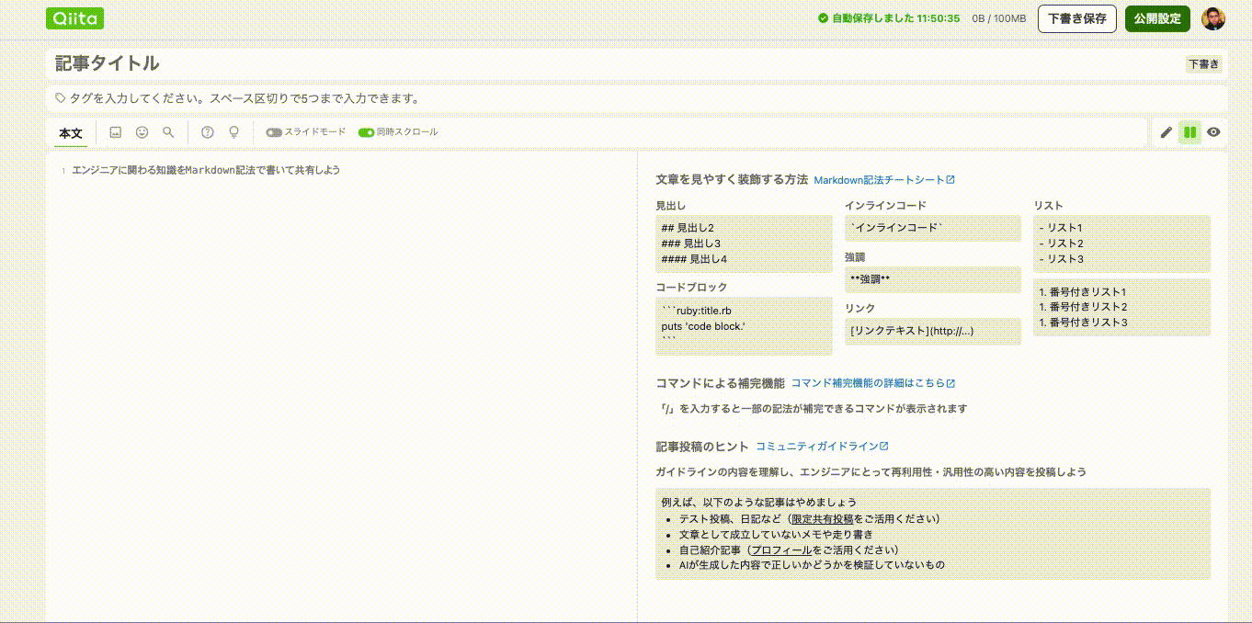Click the insert image icon

115,132
